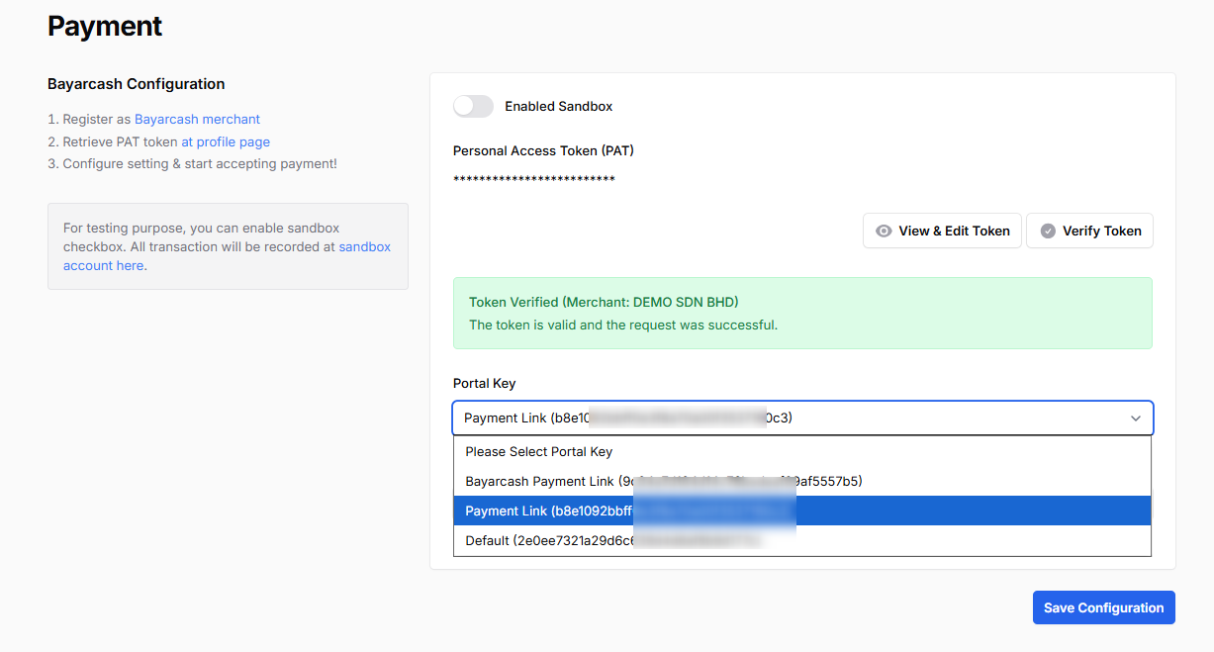Follow the "at profile page" link
The height and width of the screenshot is (652, 1214).
point(225,141)
